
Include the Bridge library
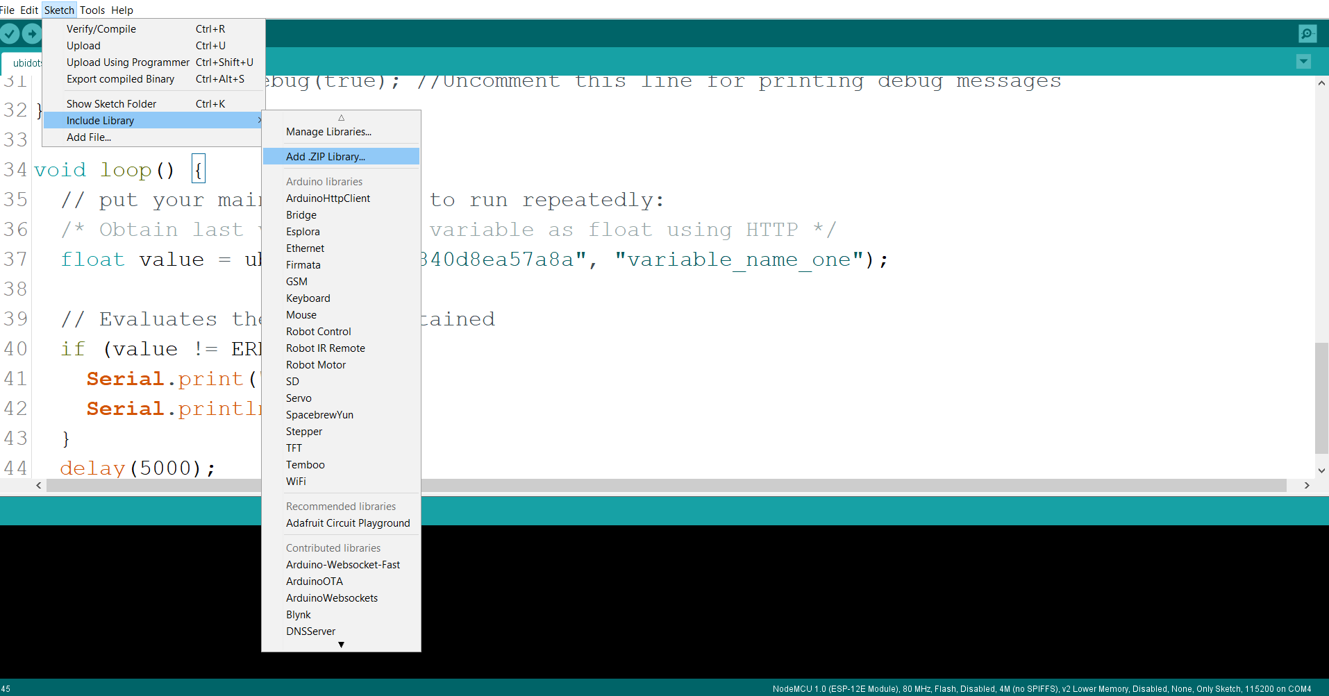click(x=341, y=215)
